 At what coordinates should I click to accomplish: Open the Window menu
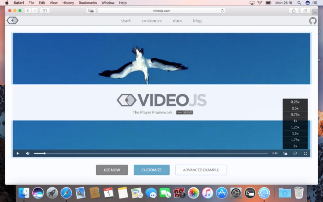click(x=108, y=3)
